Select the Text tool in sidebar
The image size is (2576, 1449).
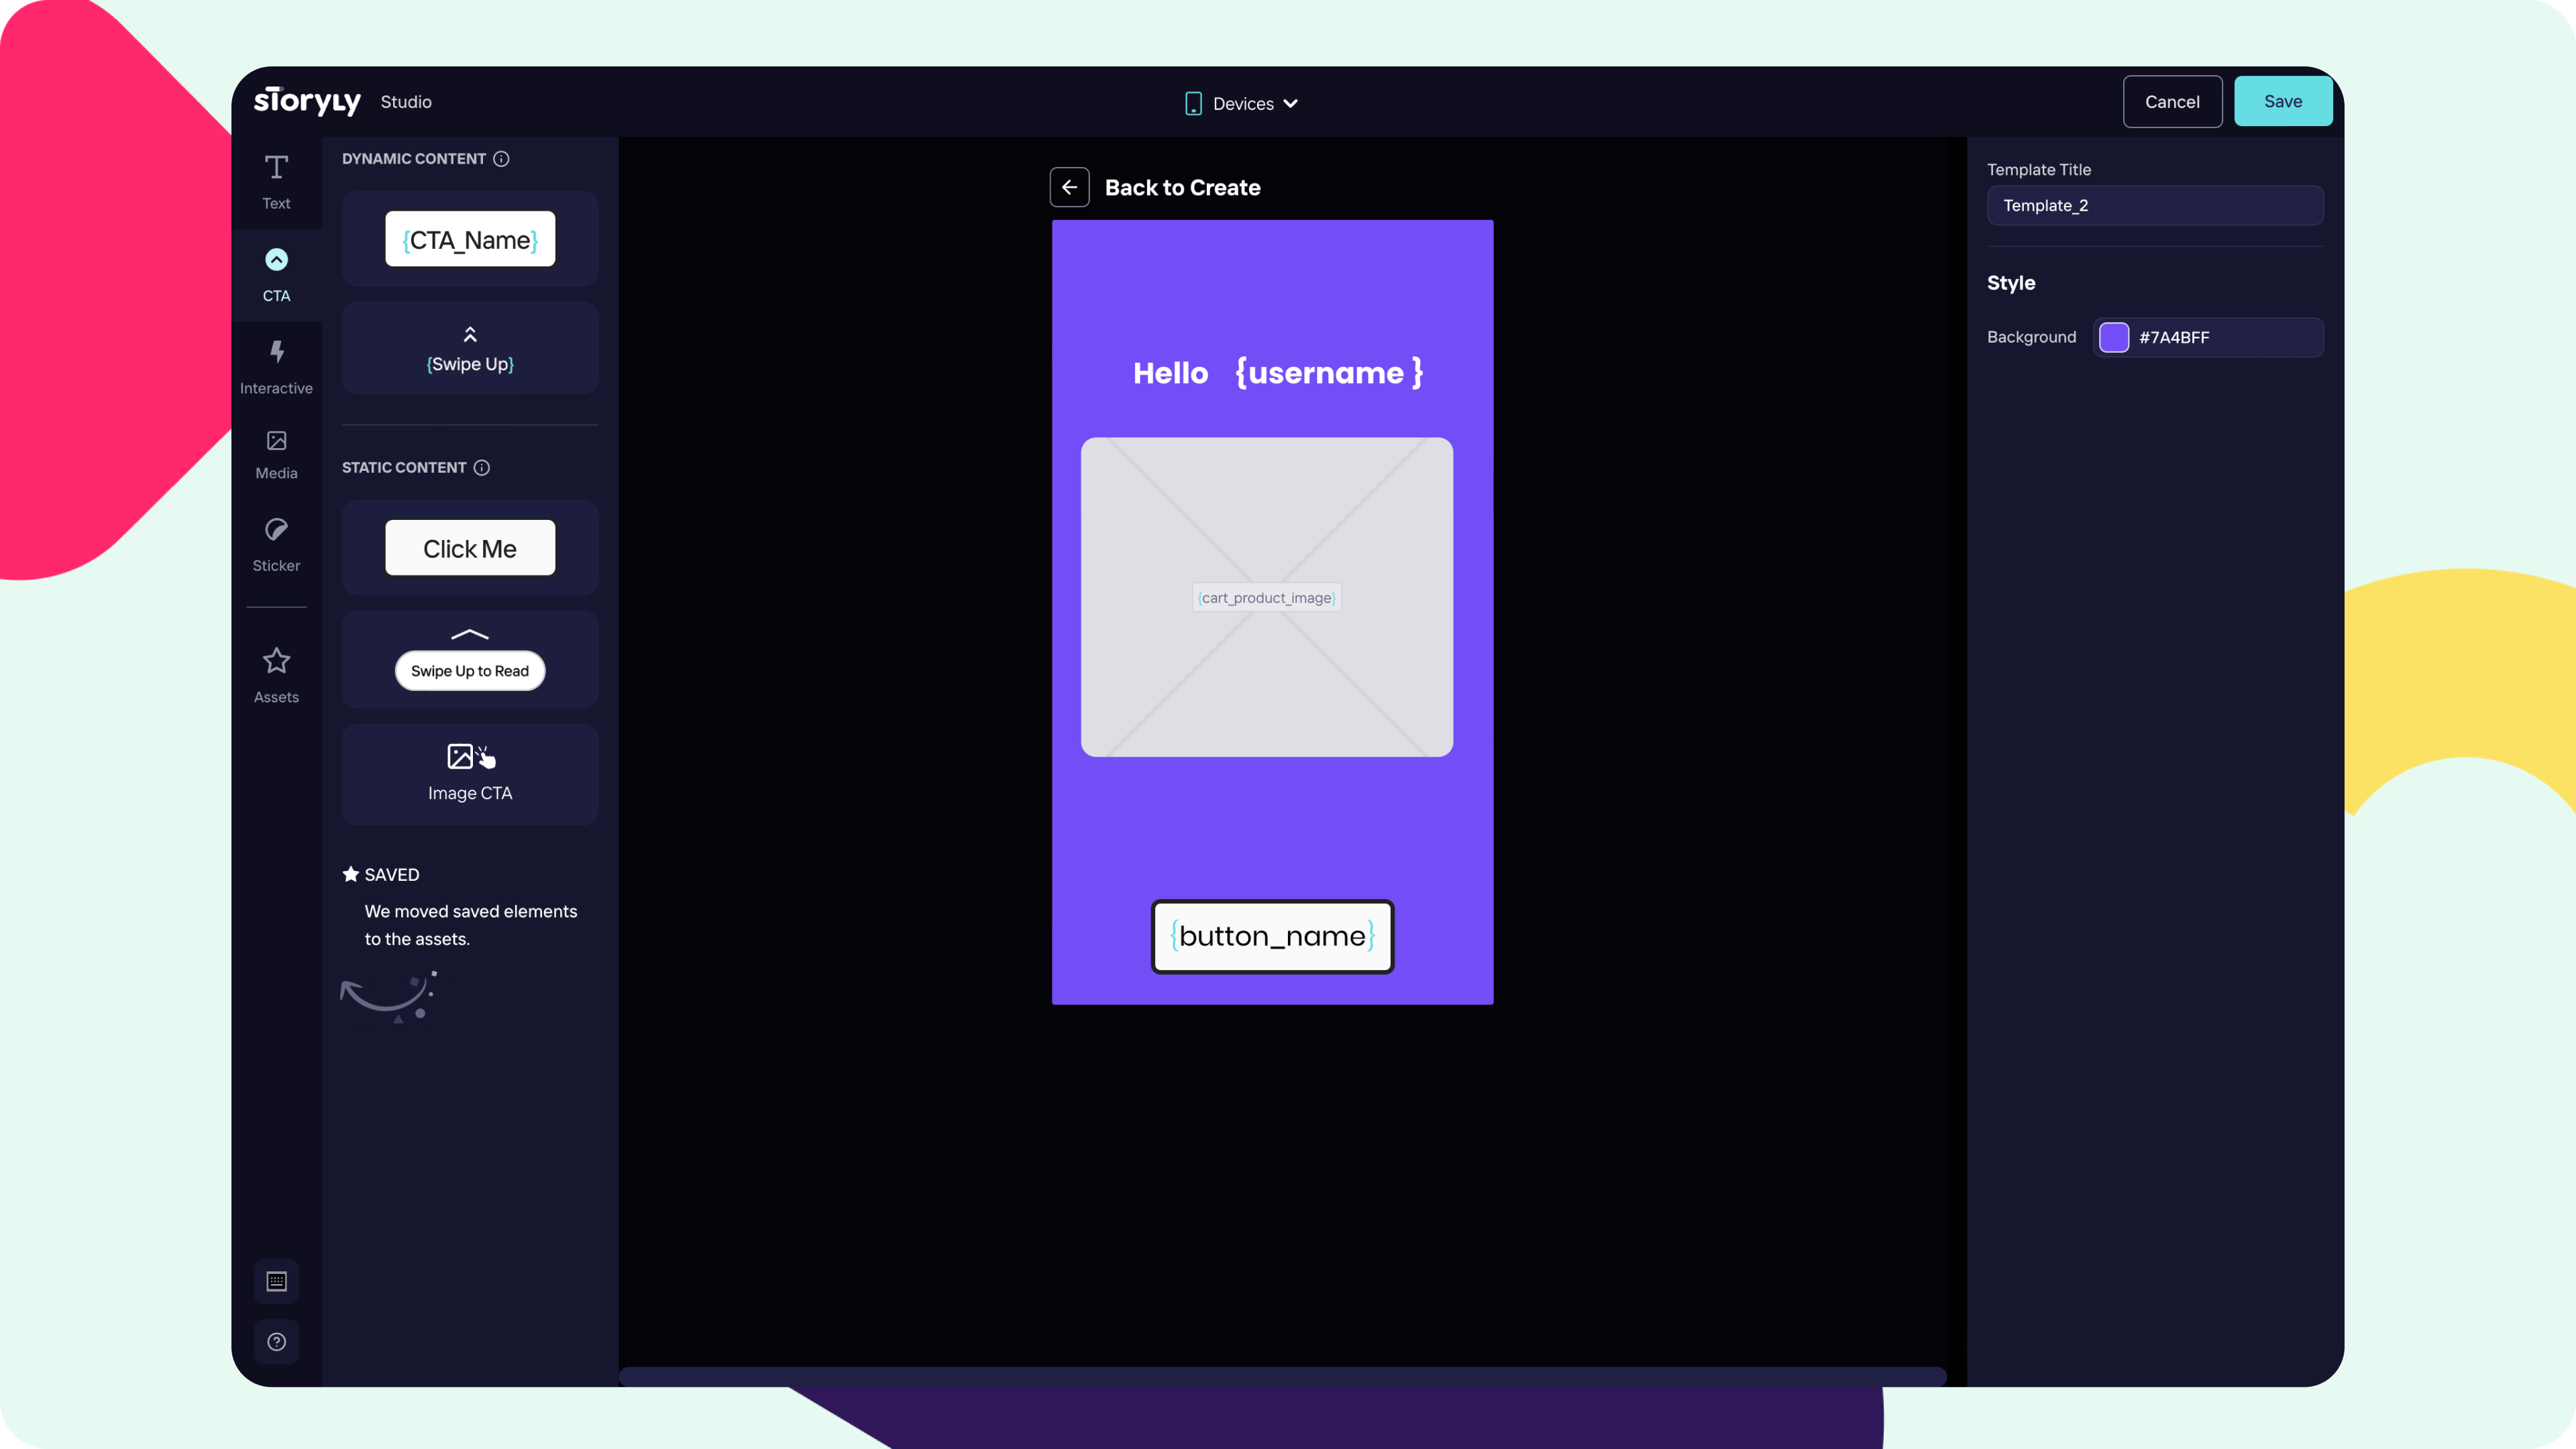[x=276, y=182]
